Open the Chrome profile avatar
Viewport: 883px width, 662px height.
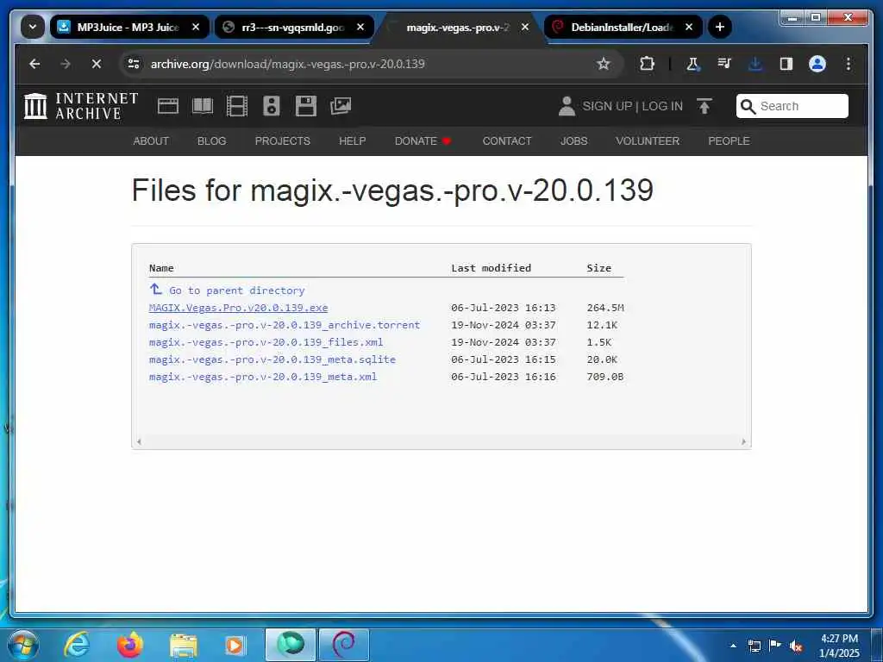(x=817, y=64)
